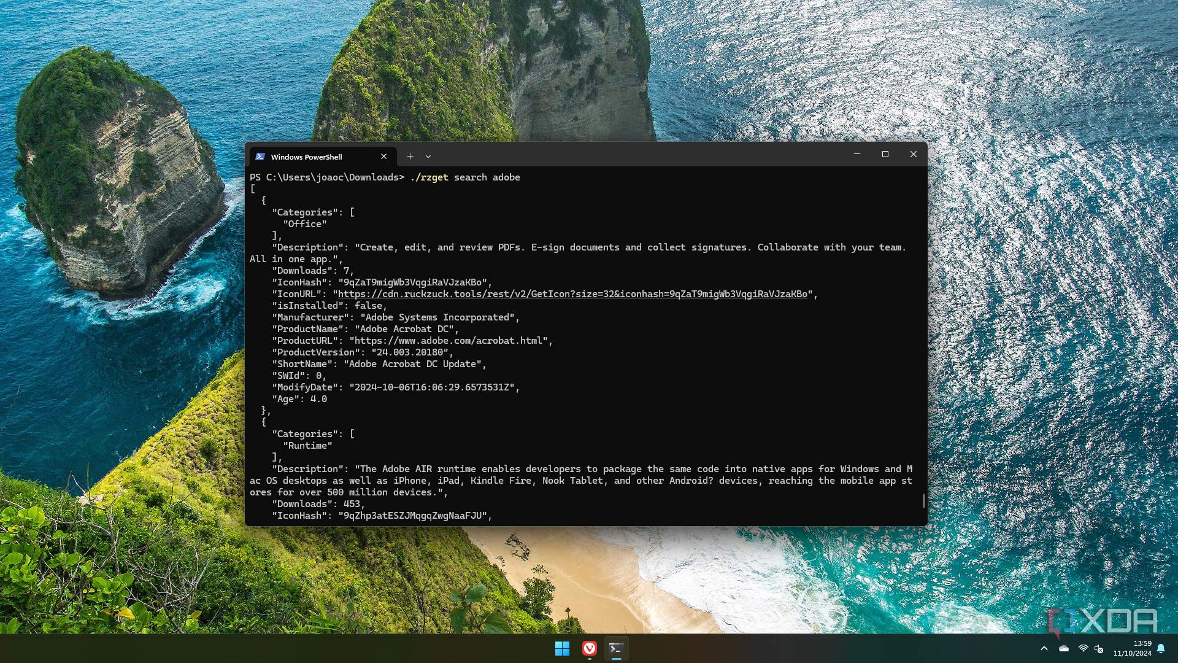Image resolution: width=1178 pixels, height=663 pixels.
Task: Click "Adobe Systems Incorporated" manufacturer text
Action: tap(437, 317)
